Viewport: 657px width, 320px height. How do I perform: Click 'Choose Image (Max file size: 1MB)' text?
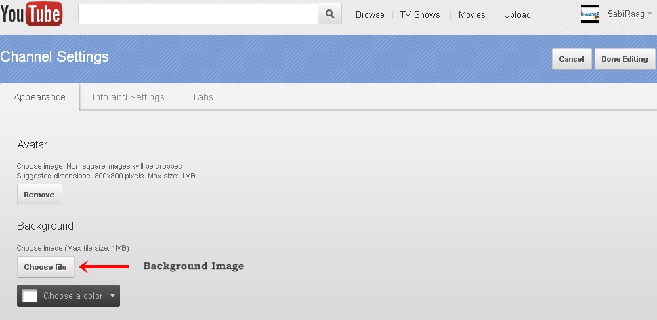click(73, 248)
